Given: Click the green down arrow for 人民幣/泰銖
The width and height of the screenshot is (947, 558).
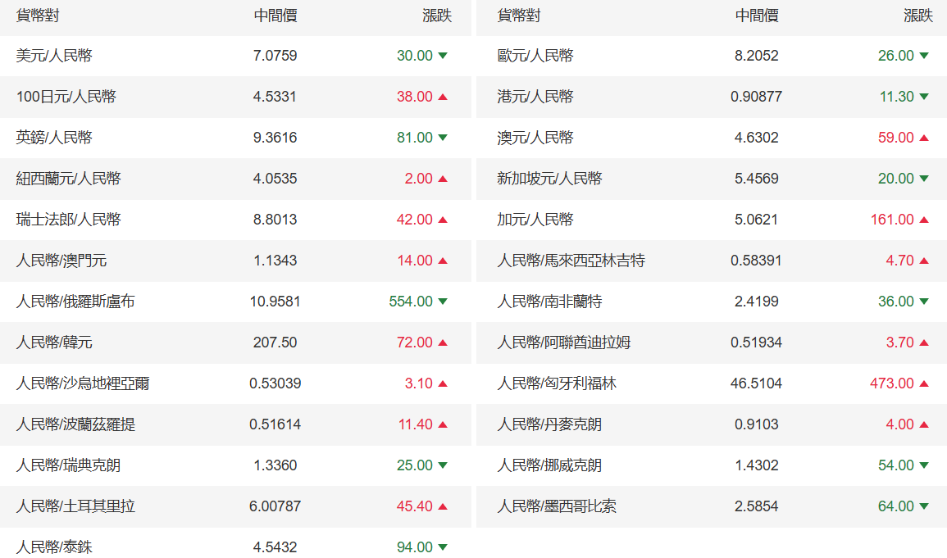Looking at the screenshot, I should pyautogui.click(x=443, y=547).
